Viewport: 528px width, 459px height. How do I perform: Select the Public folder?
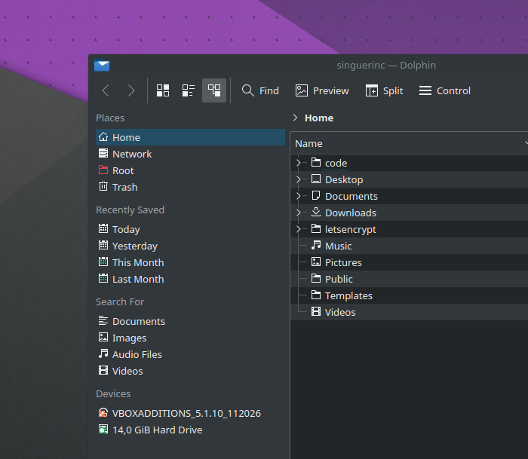click(x=339, y=279)
